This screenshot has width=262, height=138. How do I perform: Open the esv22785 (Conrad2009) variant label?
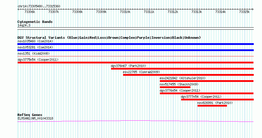click(x=141, y=72)
